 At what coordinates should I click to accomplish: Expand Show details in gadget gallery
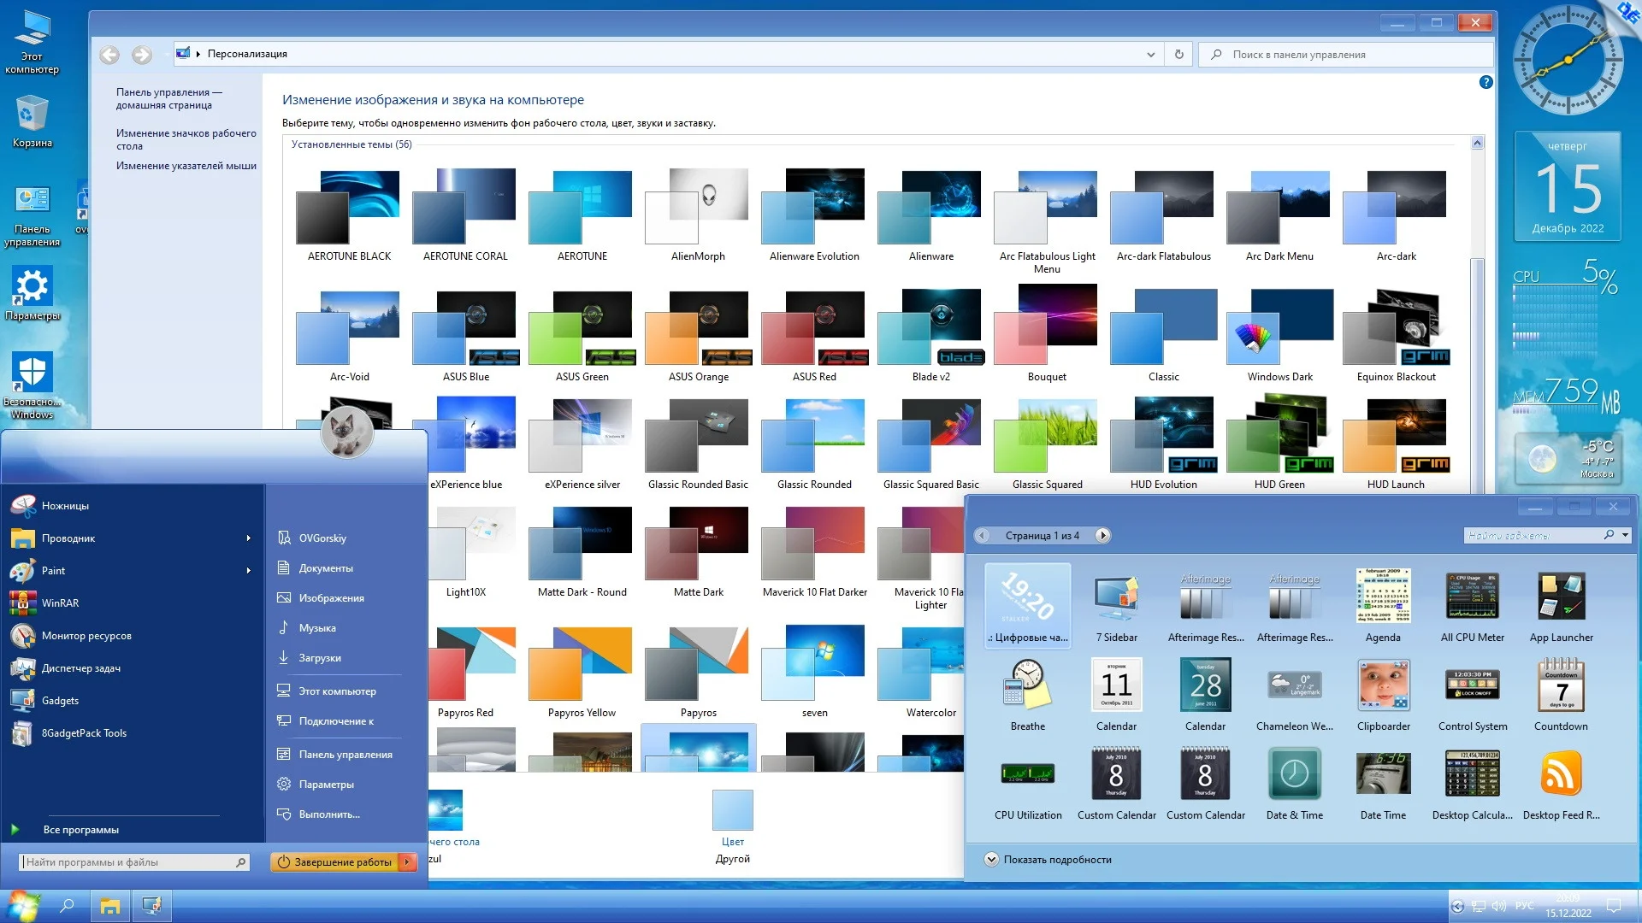[991, 860]
